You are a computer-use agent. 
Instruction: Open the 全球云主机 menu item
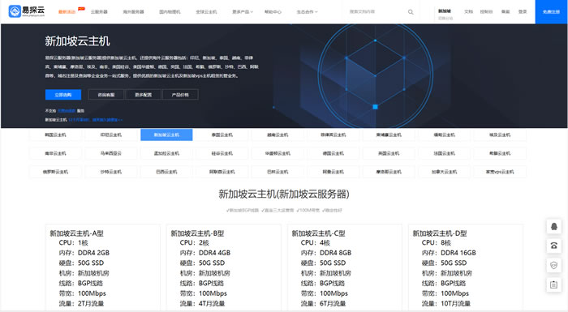click(206, 12)
